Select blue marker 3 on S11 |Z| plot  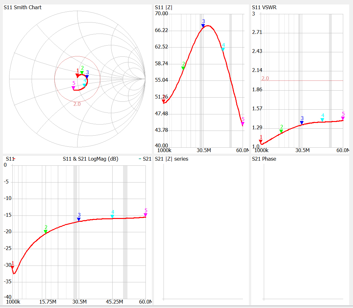point(203,26)
